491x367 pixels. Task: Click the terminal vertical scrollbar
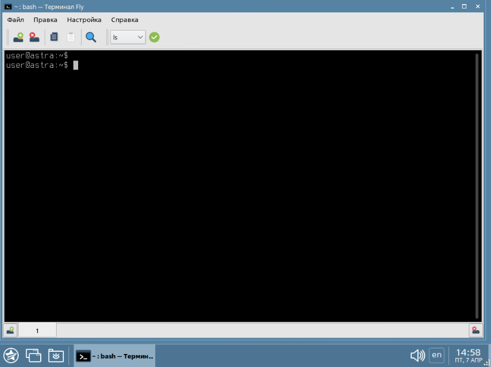477,185
